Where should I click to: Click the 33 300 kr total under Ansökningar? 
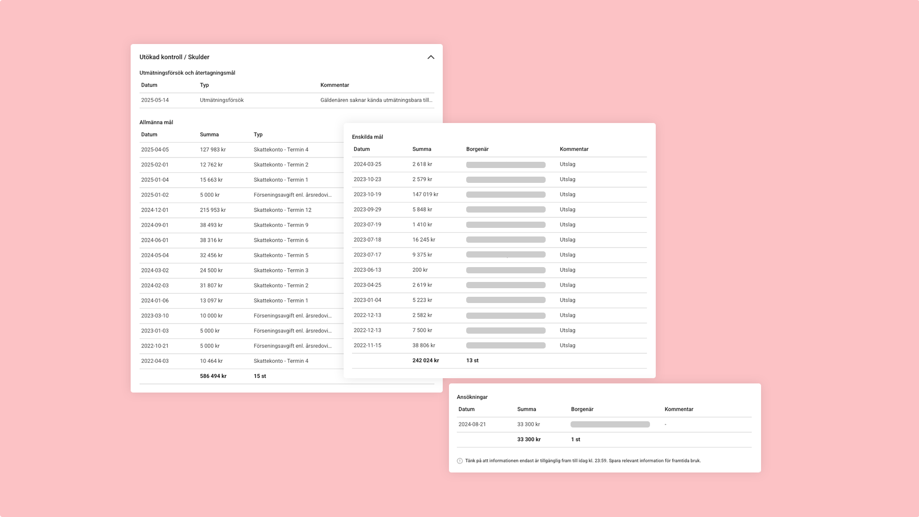(528, 439)
